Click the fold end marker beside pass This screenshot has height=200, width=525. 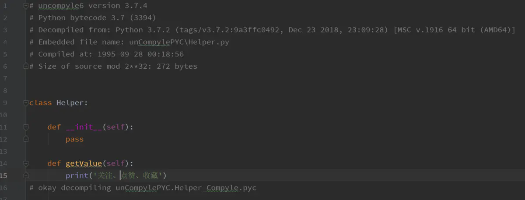(x=26, y=139)
